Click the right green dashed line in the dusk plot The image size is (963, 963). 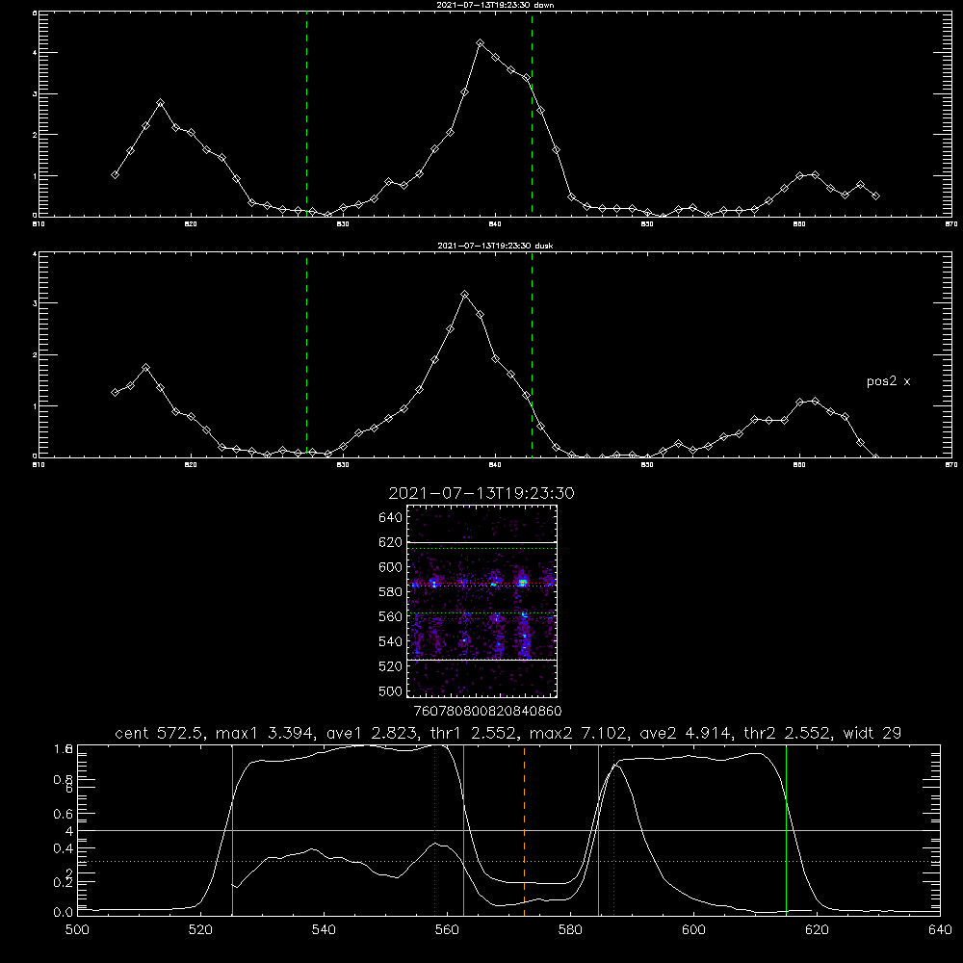tap(532, 354)
